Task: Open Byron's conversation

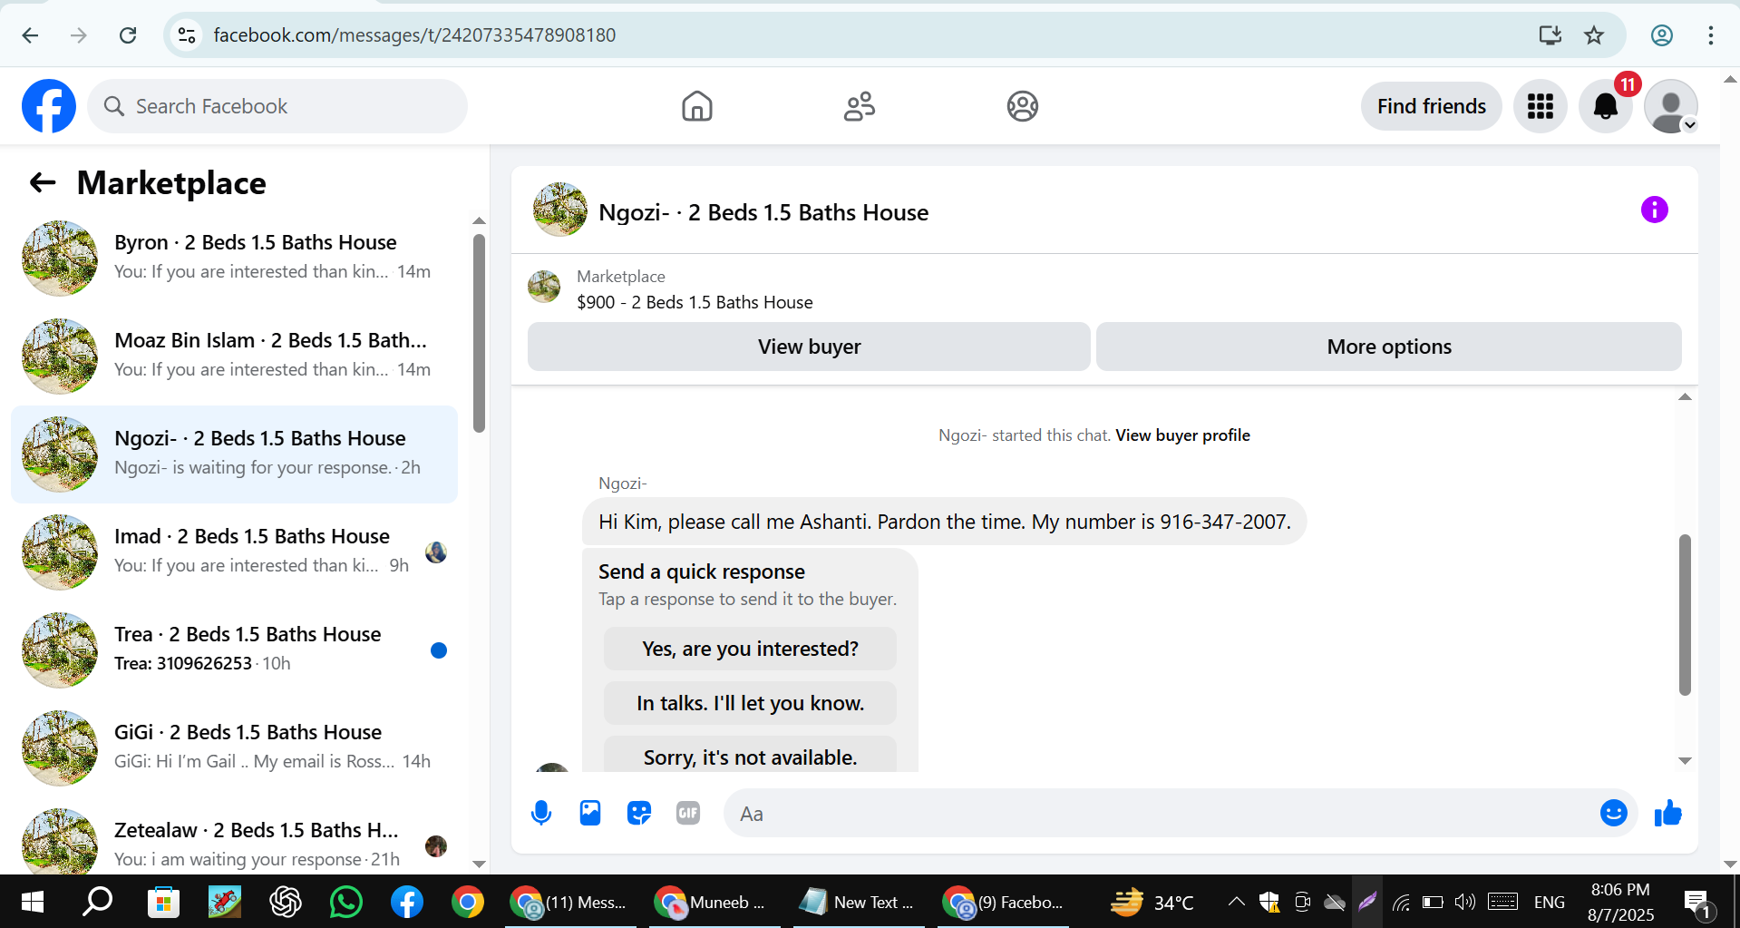Action: point(234,258)
